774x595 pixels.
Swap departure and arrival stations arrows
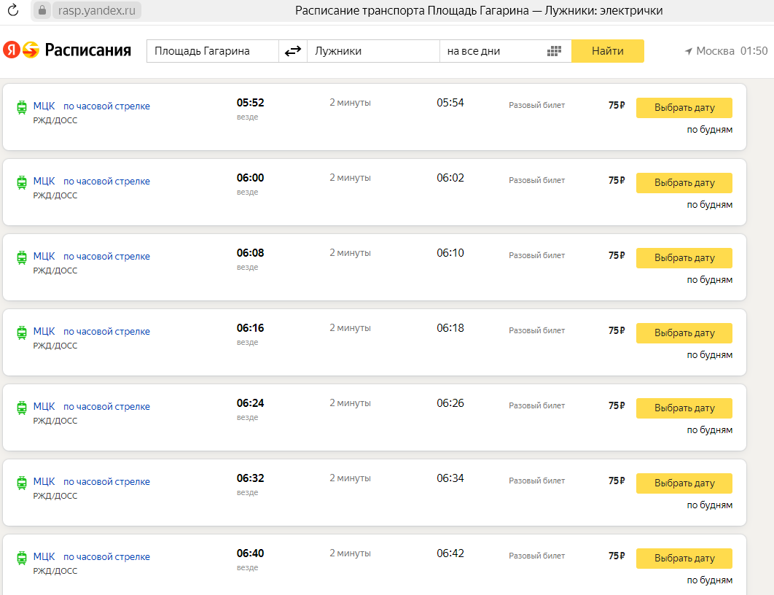293,51
